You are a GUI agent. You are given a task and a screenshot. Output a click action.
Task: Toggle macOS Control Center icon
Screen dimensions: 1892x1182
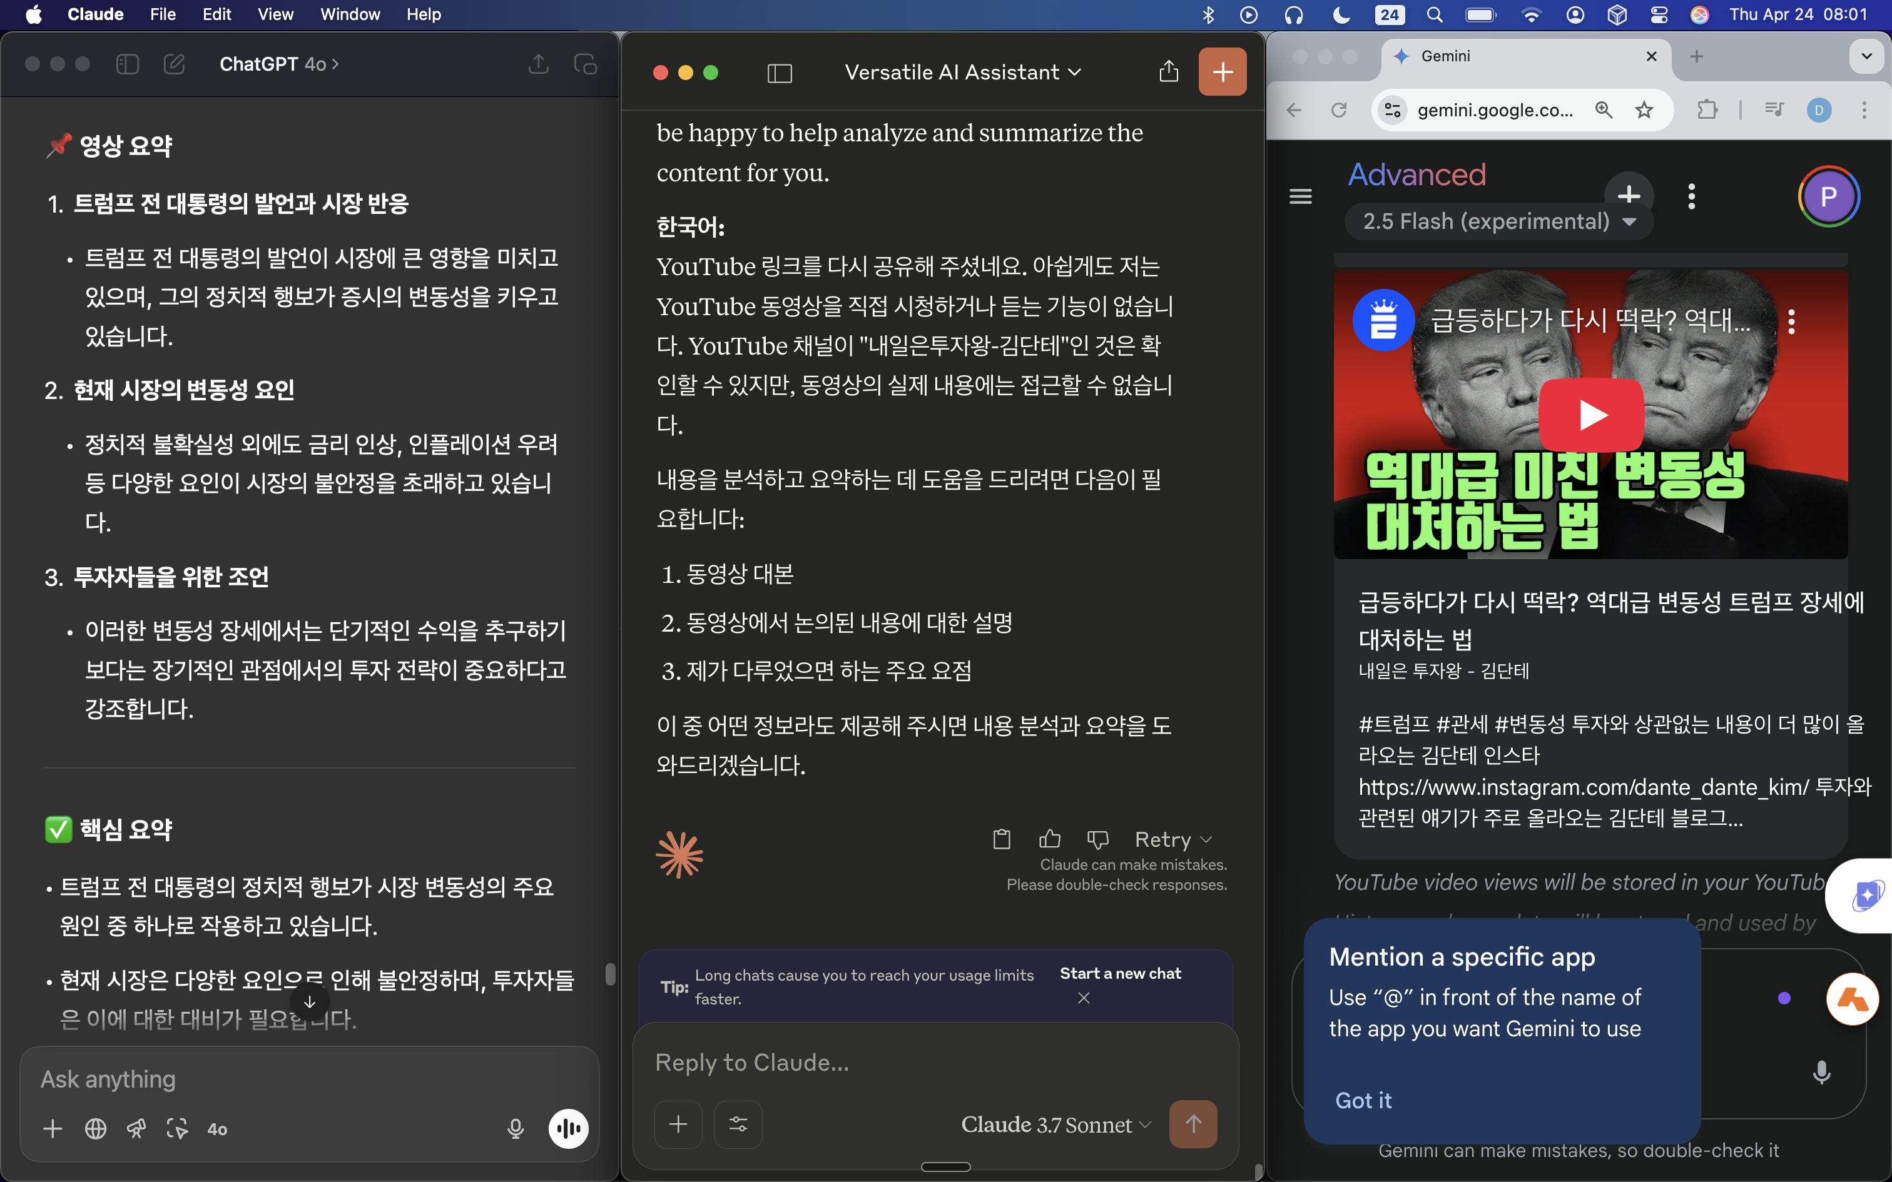point(1659,14)
